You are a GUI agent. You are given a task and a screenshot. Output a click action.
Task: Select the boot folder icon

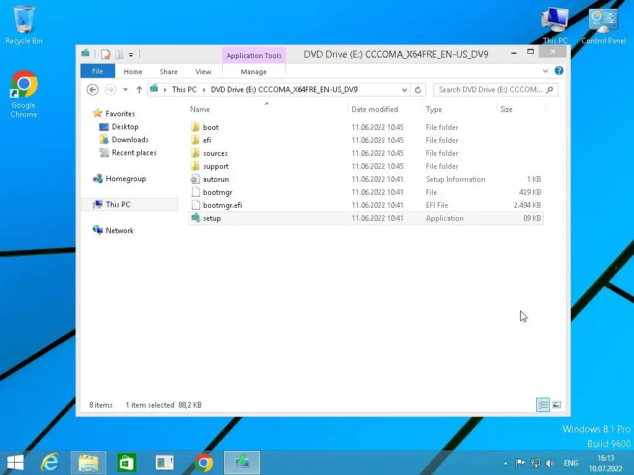pos(195,127)
